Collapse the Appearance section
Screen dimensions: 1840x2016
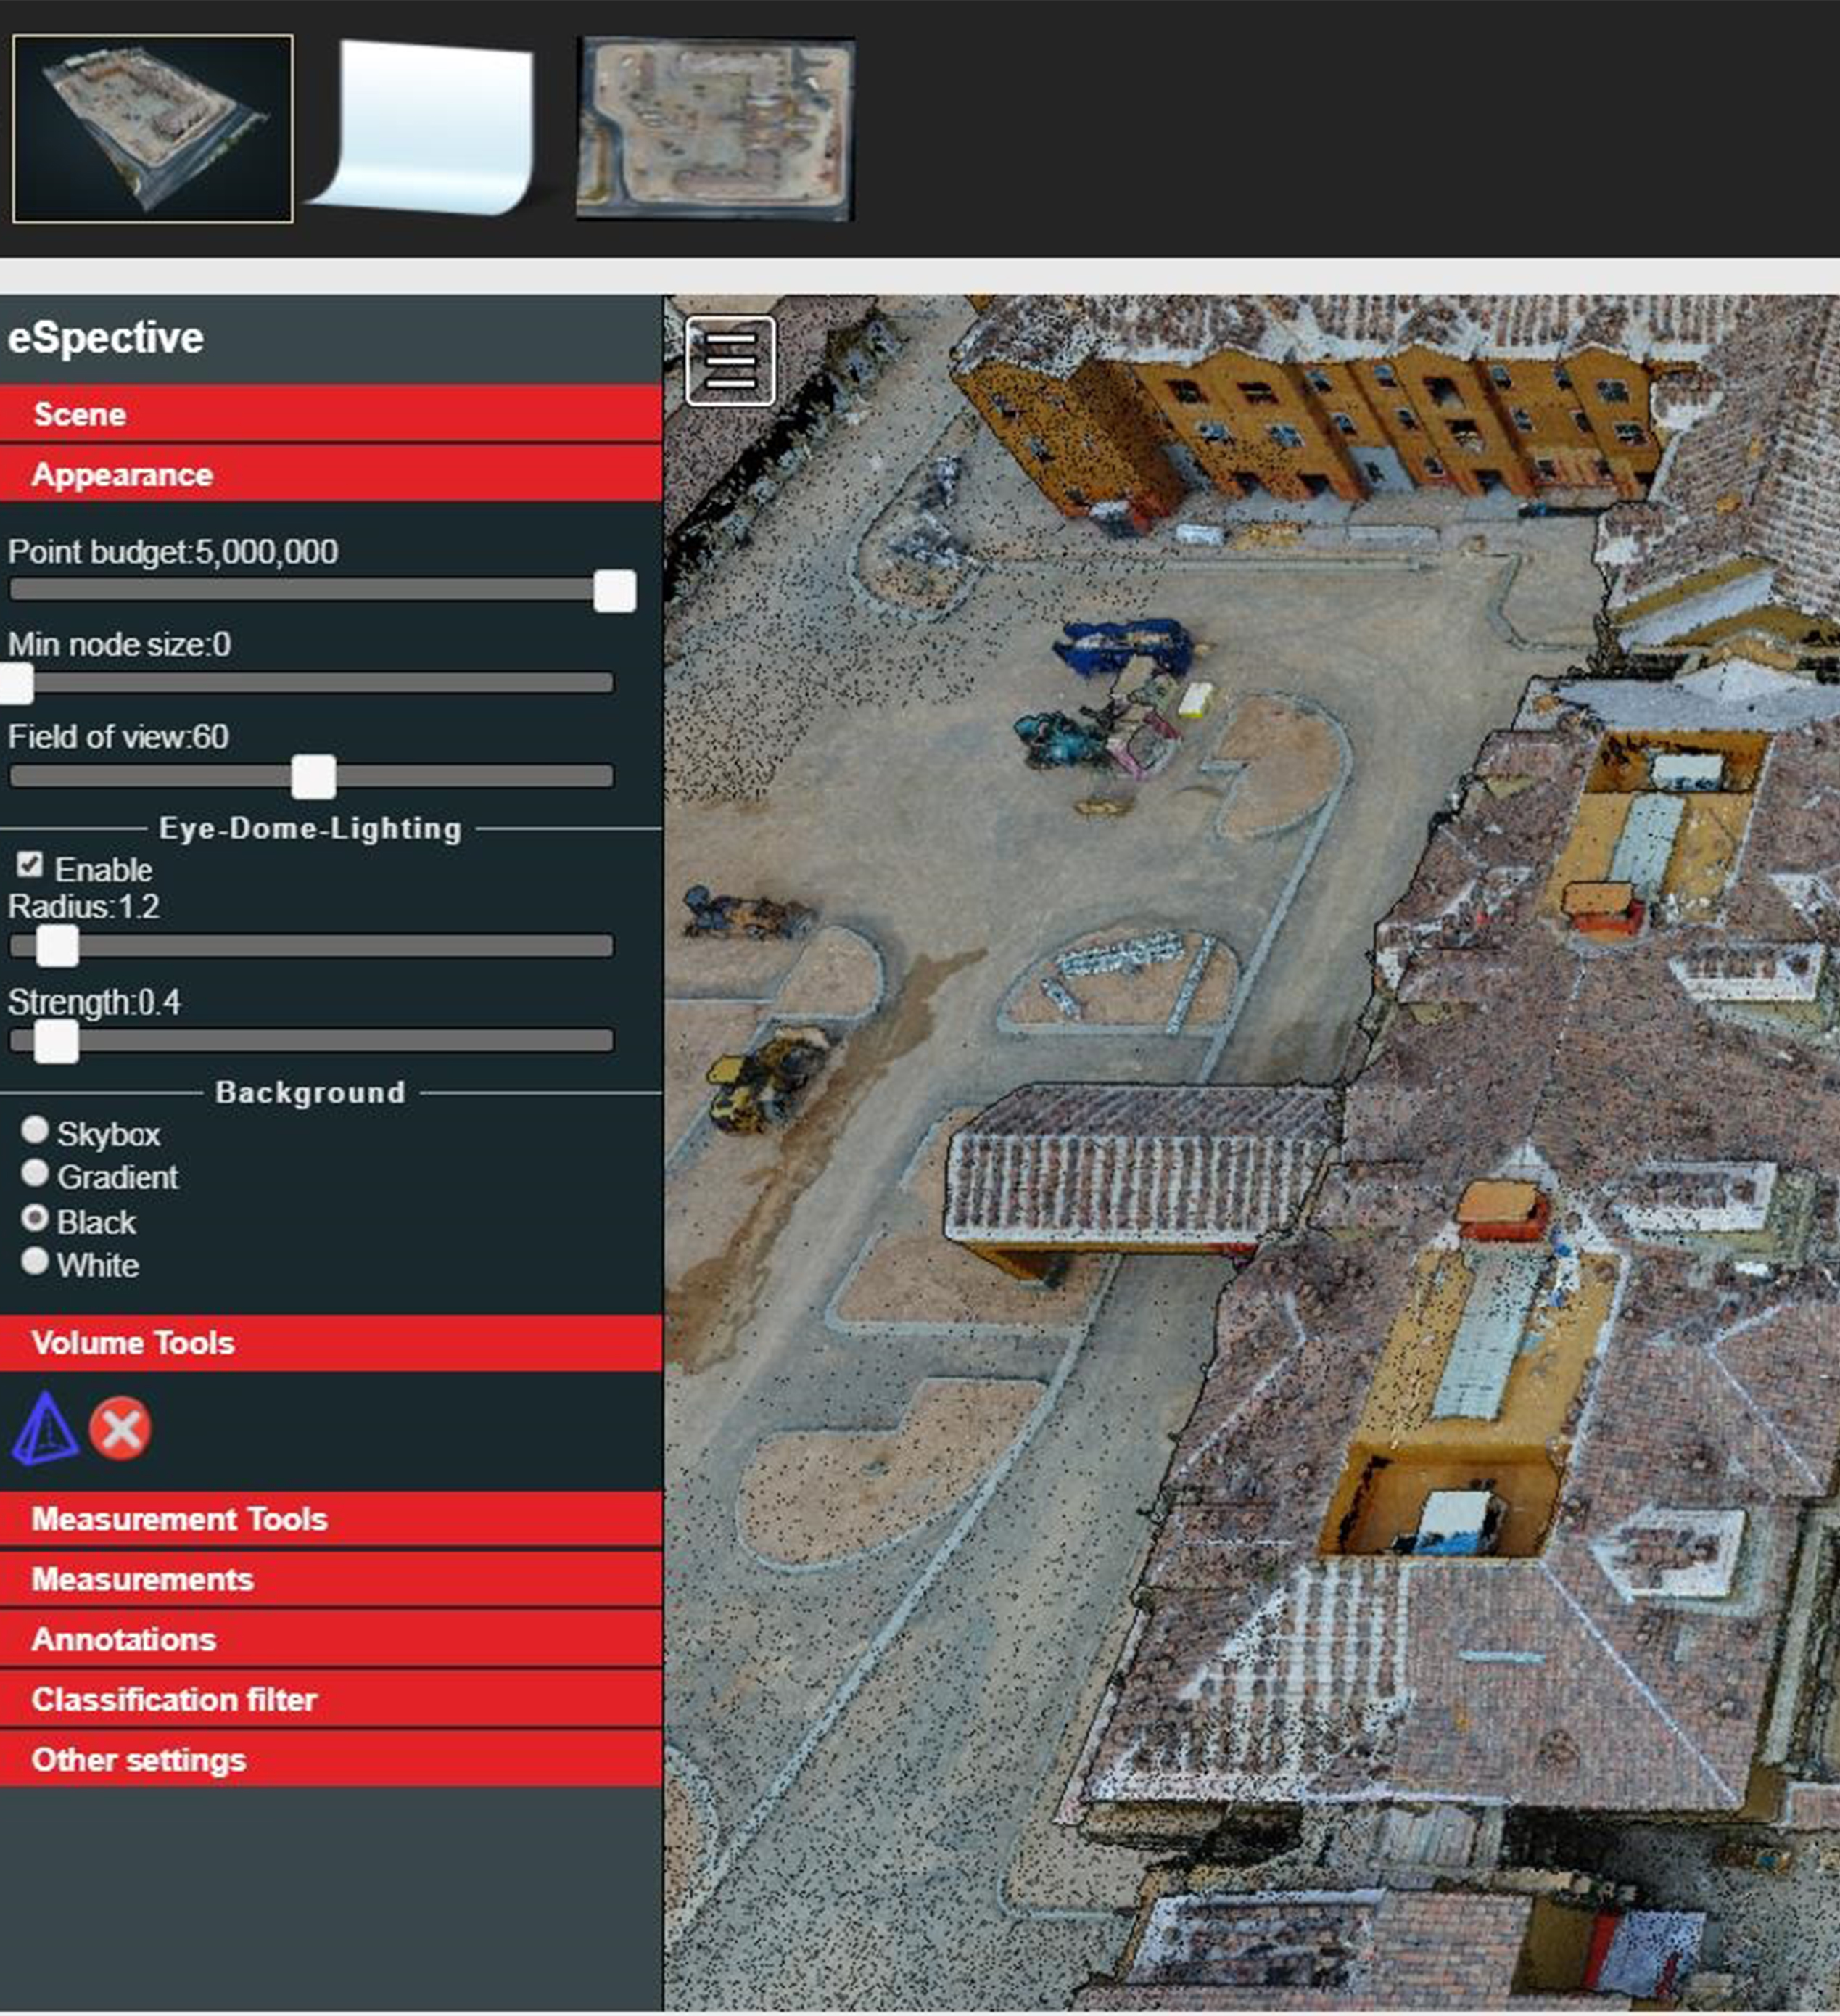tap(330, 474)
